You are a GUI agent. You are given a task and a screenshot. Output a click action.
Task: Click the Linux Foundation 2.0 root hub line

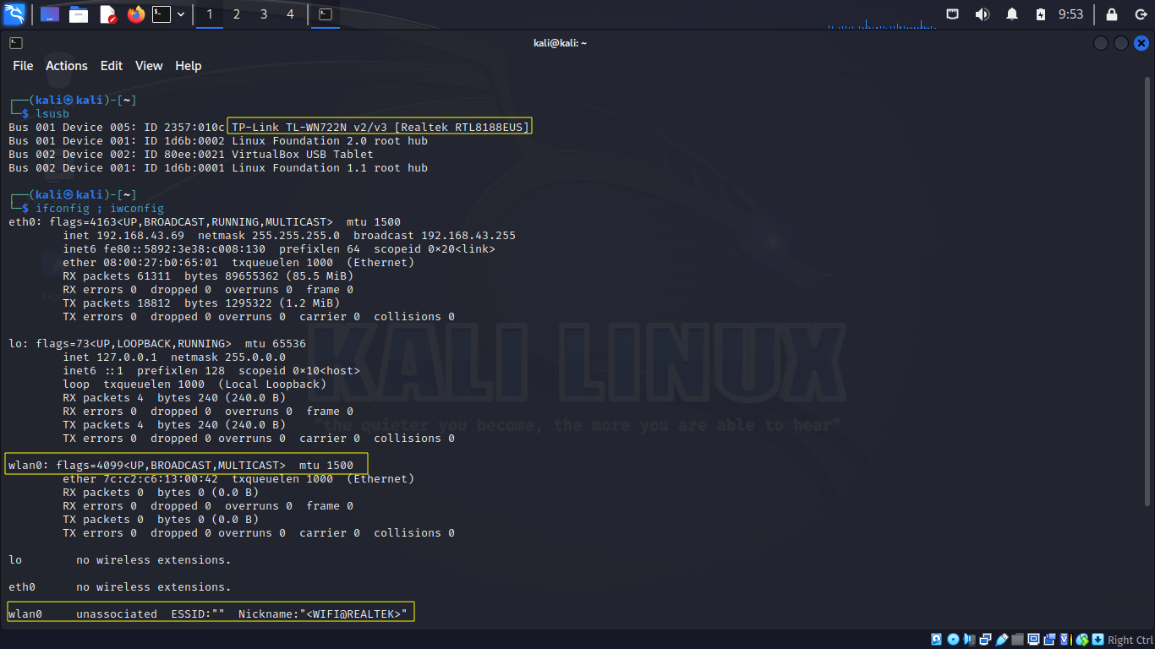(218, 140)
